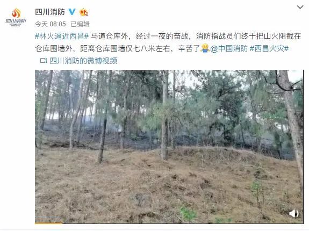Click the text 辛苦了 in the post
Screen dimensions: 309x231
tap(189, 48)
